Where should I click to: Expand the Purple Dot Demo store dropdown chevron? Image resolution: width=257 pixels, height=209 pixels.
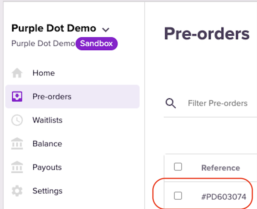[x=106, y=29]
